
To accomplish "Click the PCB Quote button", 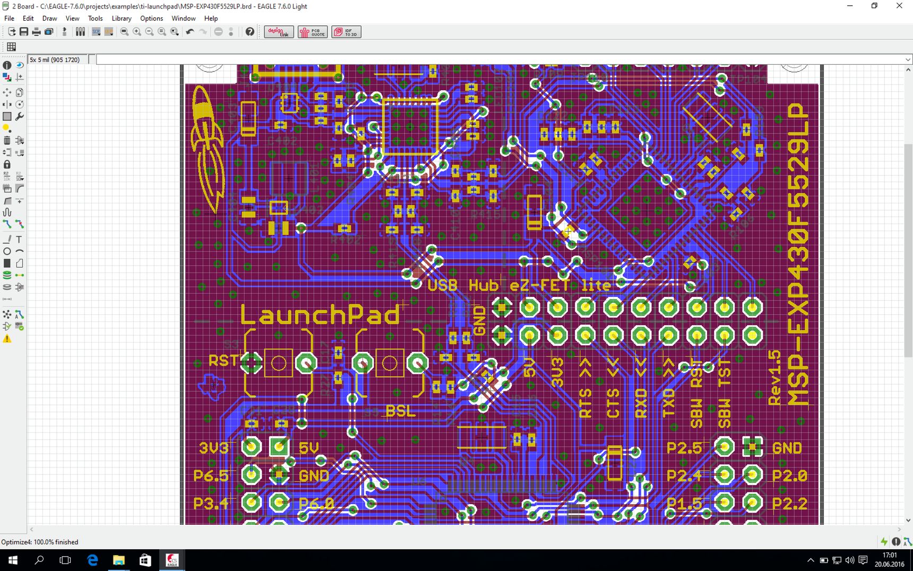I will [313, 32].
